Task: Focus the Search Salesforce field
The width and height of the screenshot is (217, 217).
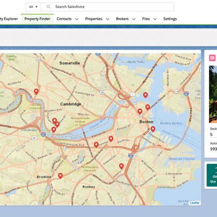Action: 107,7
